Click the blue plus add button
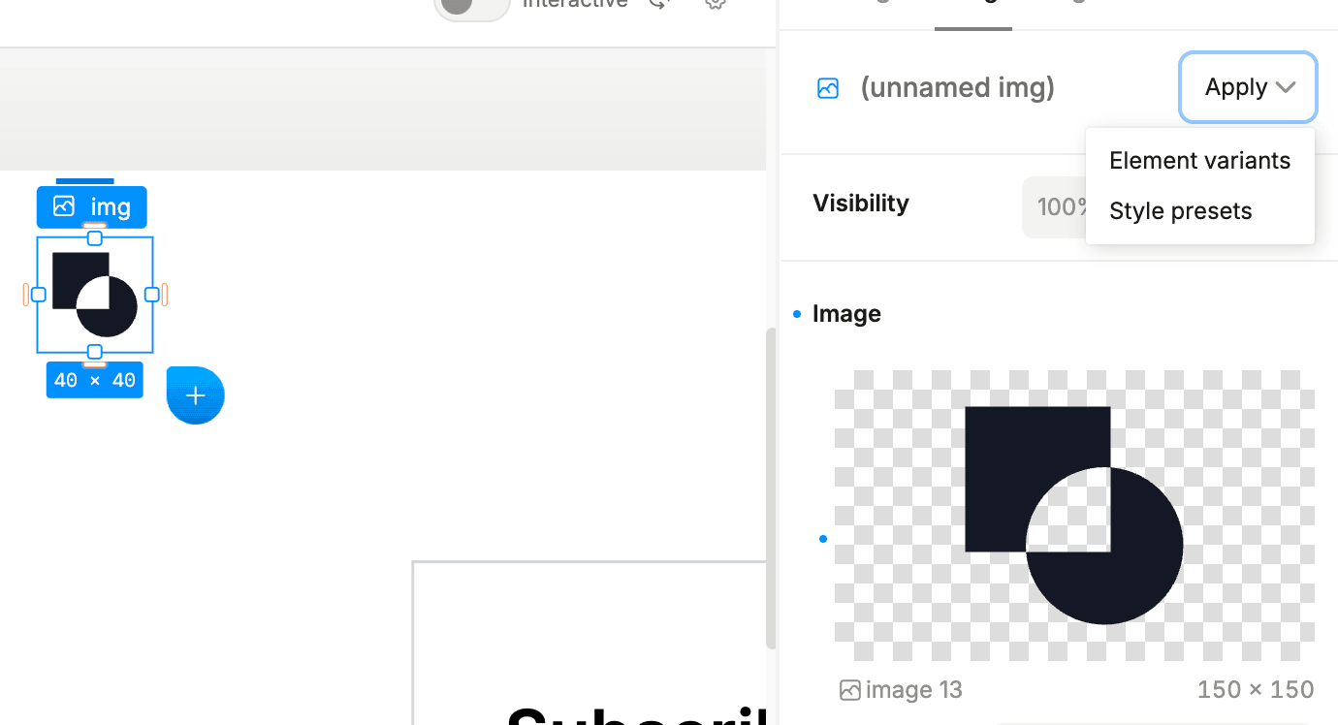Viewport: 1338px width, 725px height. pos(195,395)
